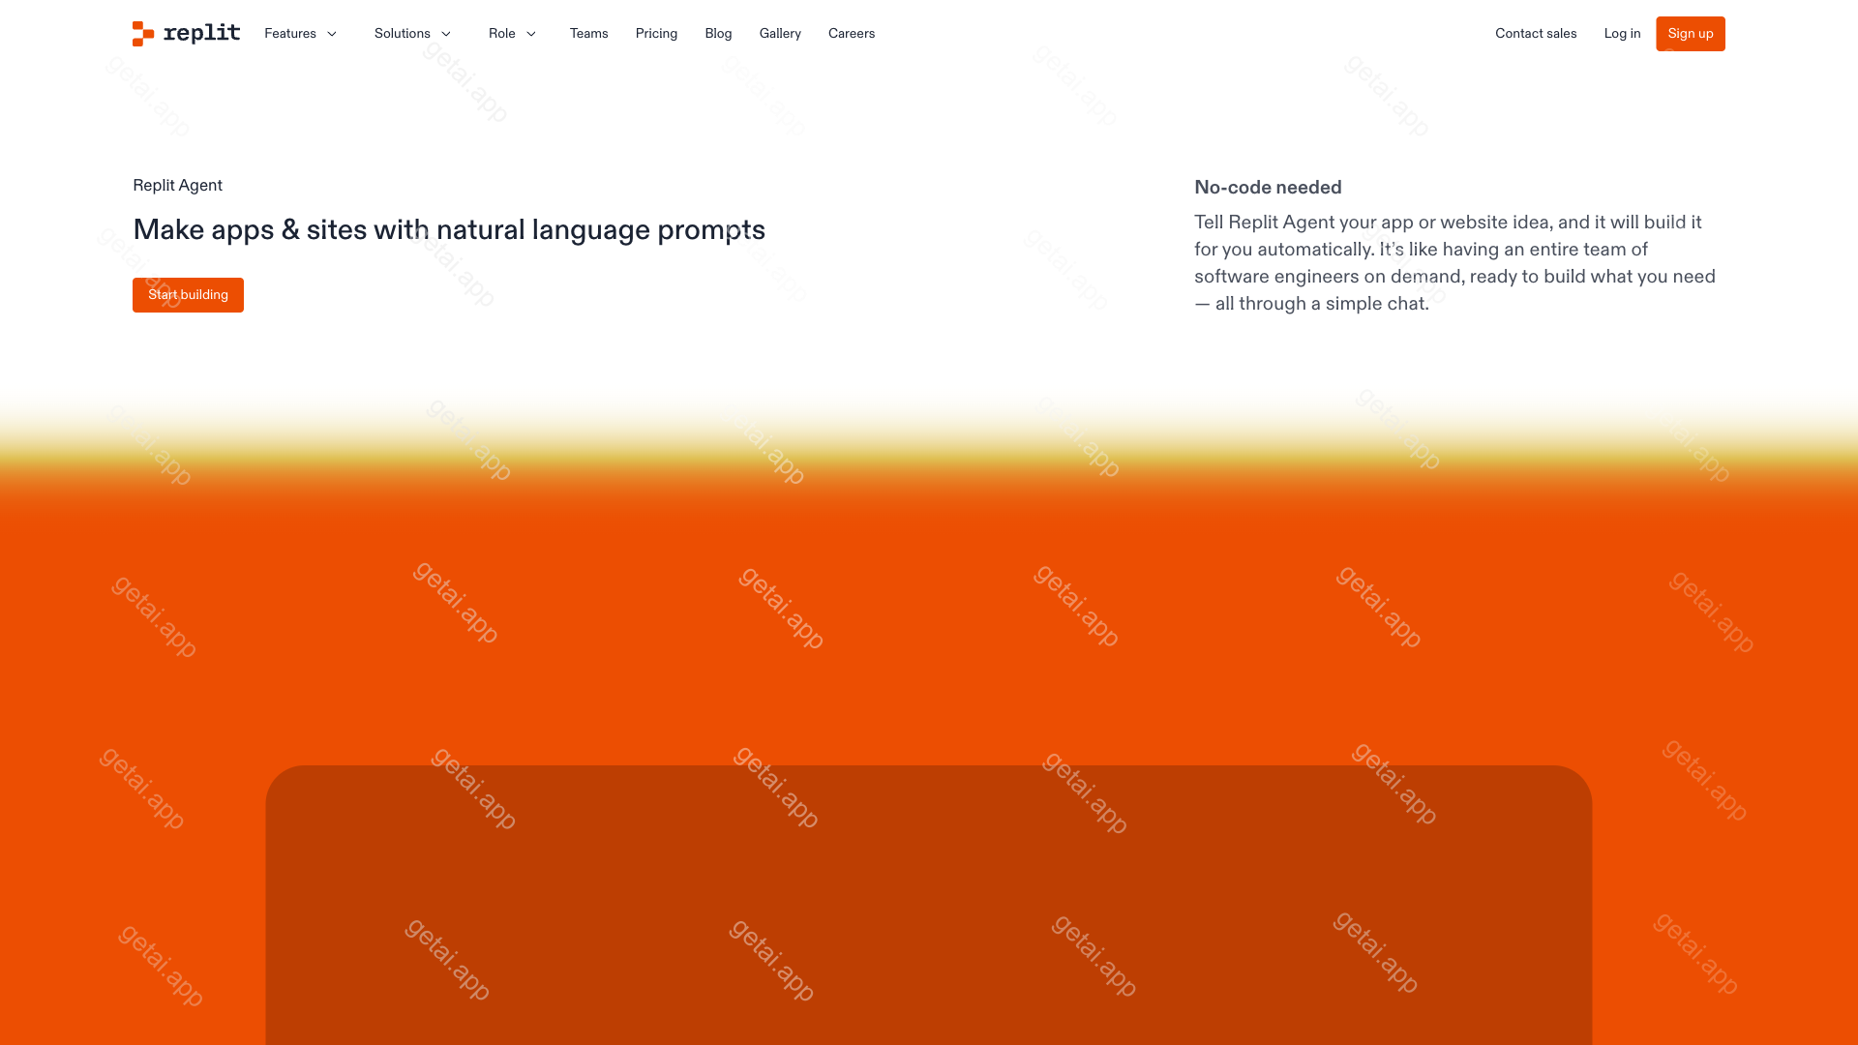
Task: Click the chevron next to Role
Action: pos(531,34)
